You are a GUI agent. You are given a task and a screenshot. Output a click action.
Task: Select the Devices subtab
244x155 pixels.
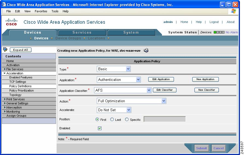coord(41,38)
